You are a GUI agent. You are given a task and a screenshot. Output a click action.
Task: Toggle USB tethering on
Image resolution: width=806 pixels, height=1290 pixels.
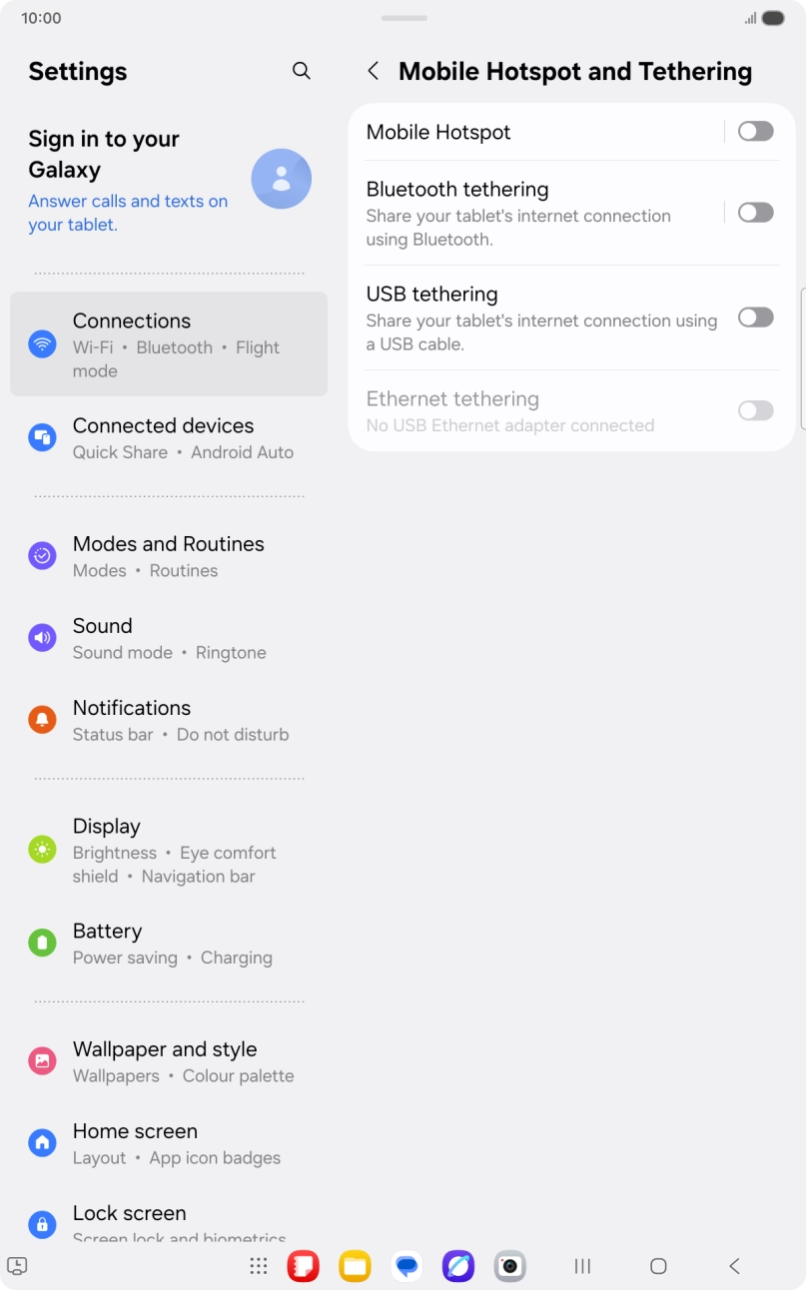click(755, 318)
